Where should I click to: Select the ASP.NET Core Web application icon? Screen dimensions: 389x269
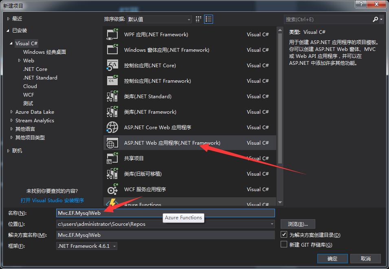tap(112, 127)
